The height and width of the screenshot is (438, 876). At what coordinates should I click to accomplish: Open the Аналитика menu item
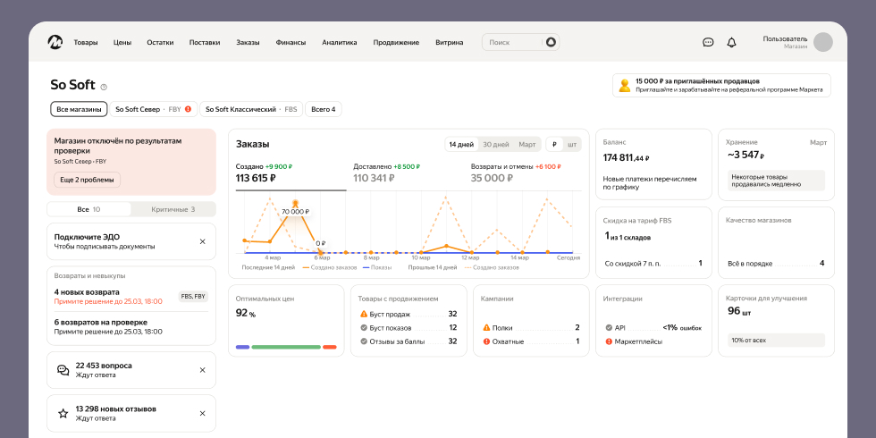(x=339, y=42)
